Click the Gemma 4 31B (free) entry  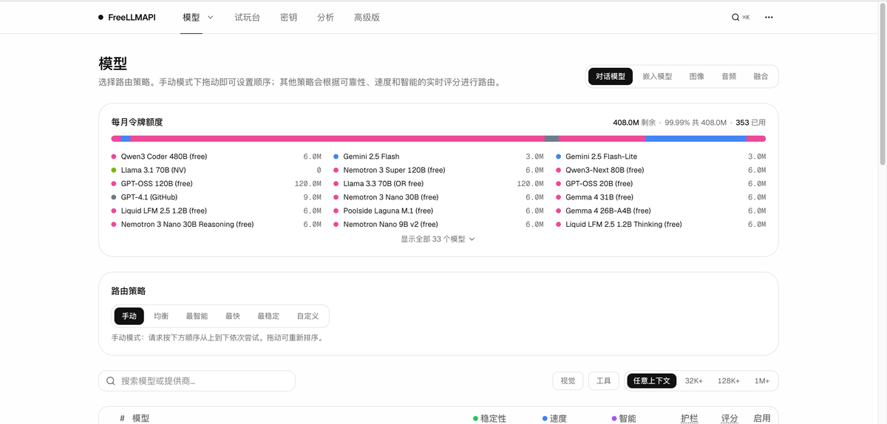click(x=661, y=197)
